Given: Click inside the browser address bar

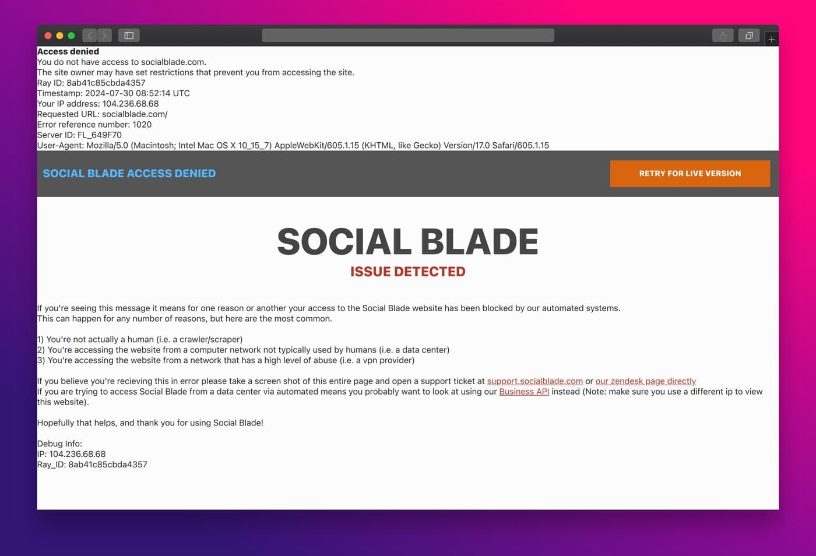Looking at the screenshot, I should (x=407, y=35).
